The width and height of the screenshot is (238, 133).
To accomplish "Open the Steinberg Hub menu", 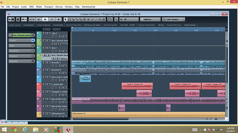I will pos(89,7).
